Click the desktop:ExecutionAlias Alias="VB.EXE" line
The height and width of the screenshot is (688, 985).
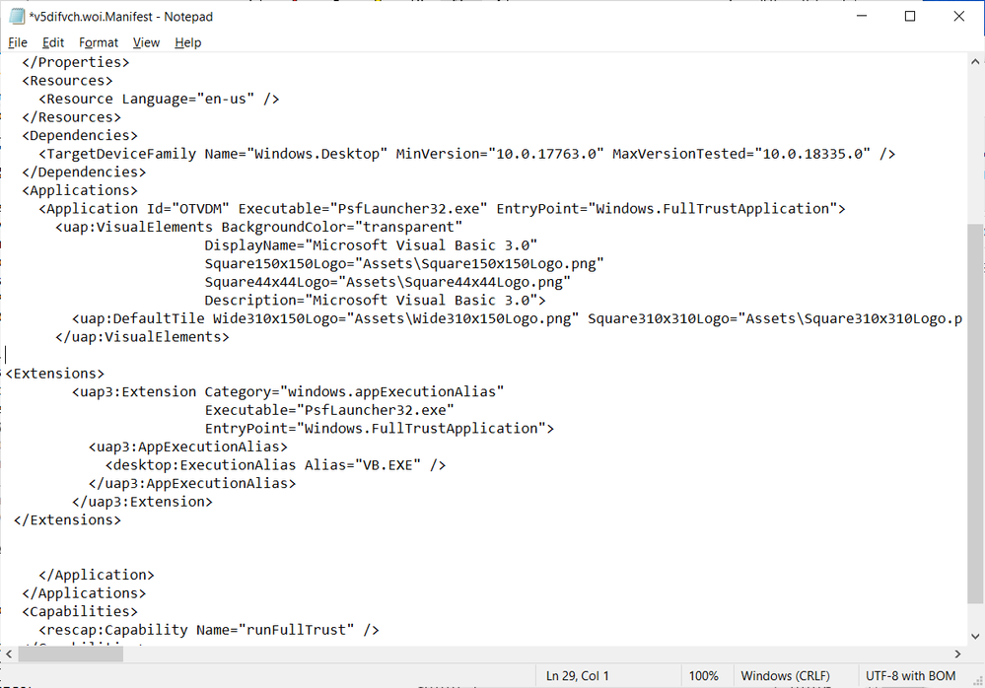click(x=275, y=465)
